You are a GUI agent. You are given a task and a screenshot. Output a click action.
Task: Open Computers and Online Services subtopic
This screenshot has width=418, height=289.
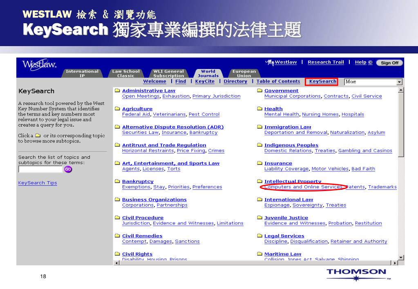[303, 187]
